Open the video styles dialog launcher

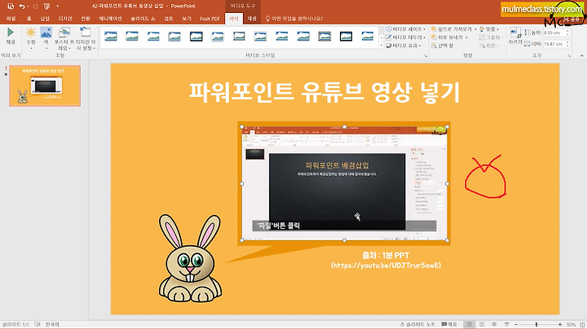coord(426,55)
